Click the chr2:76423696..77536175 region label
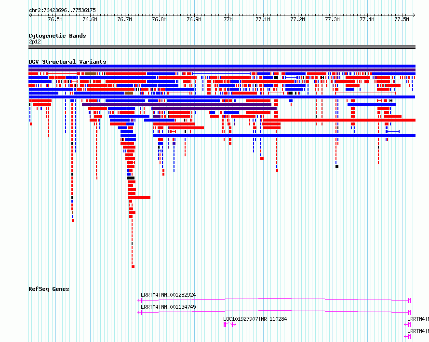Viewport: 429px width, 342px height. point(62,10)
